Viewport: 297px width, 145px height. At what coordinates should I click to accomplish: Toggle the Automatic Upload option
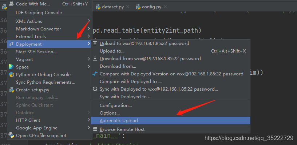tap(170, 120)
